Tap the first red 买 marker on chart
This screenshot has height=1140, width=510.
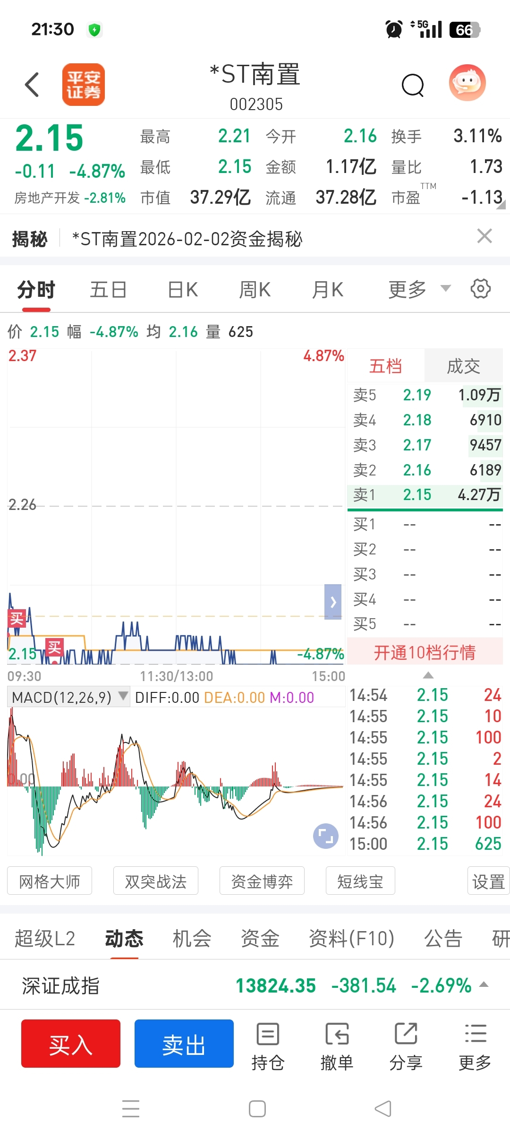[x=16, y=618]
